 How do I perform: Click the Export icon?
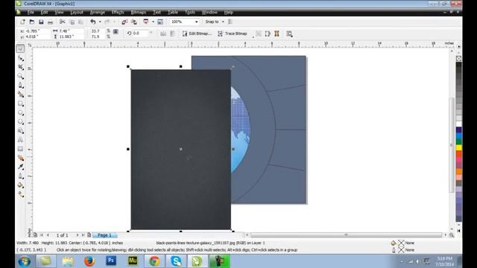[x=134, y=22]
